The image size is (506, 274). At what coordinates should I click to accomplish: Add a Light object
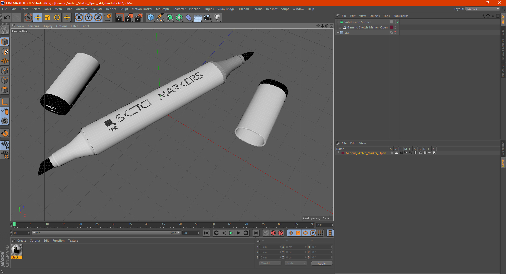tap(217, 18)
